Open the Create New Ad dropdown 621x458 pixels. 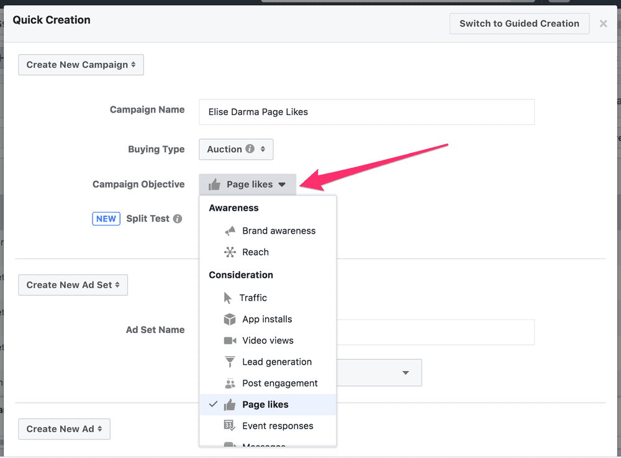64,429
